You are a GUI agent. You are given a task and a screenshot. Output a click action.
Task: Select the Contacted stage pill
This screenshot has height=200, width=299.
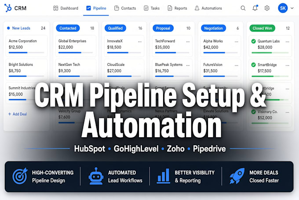68,28
